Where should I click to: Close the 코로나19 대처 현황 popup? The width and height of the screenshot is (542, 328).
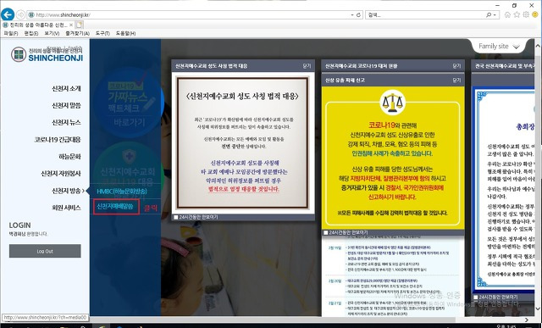point(456,66)
